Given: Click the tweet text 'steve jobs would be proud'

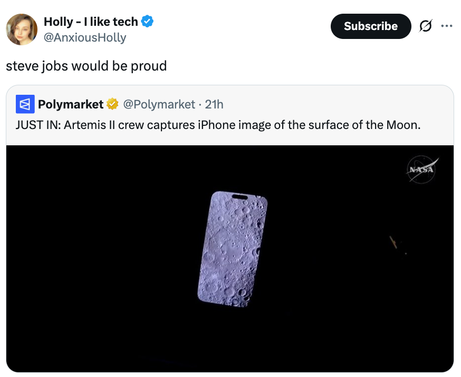Looking at the screenshot, I should (x=86, y=66).
